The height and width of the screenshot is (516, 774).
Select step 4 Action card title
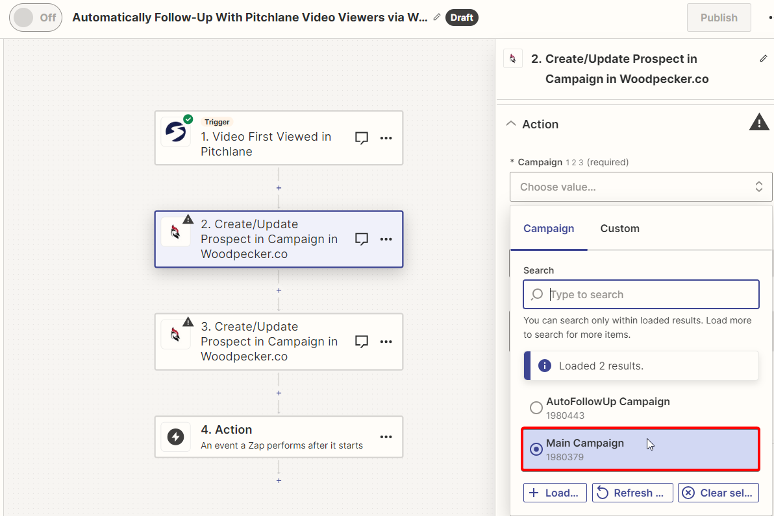tap(227, 430)
